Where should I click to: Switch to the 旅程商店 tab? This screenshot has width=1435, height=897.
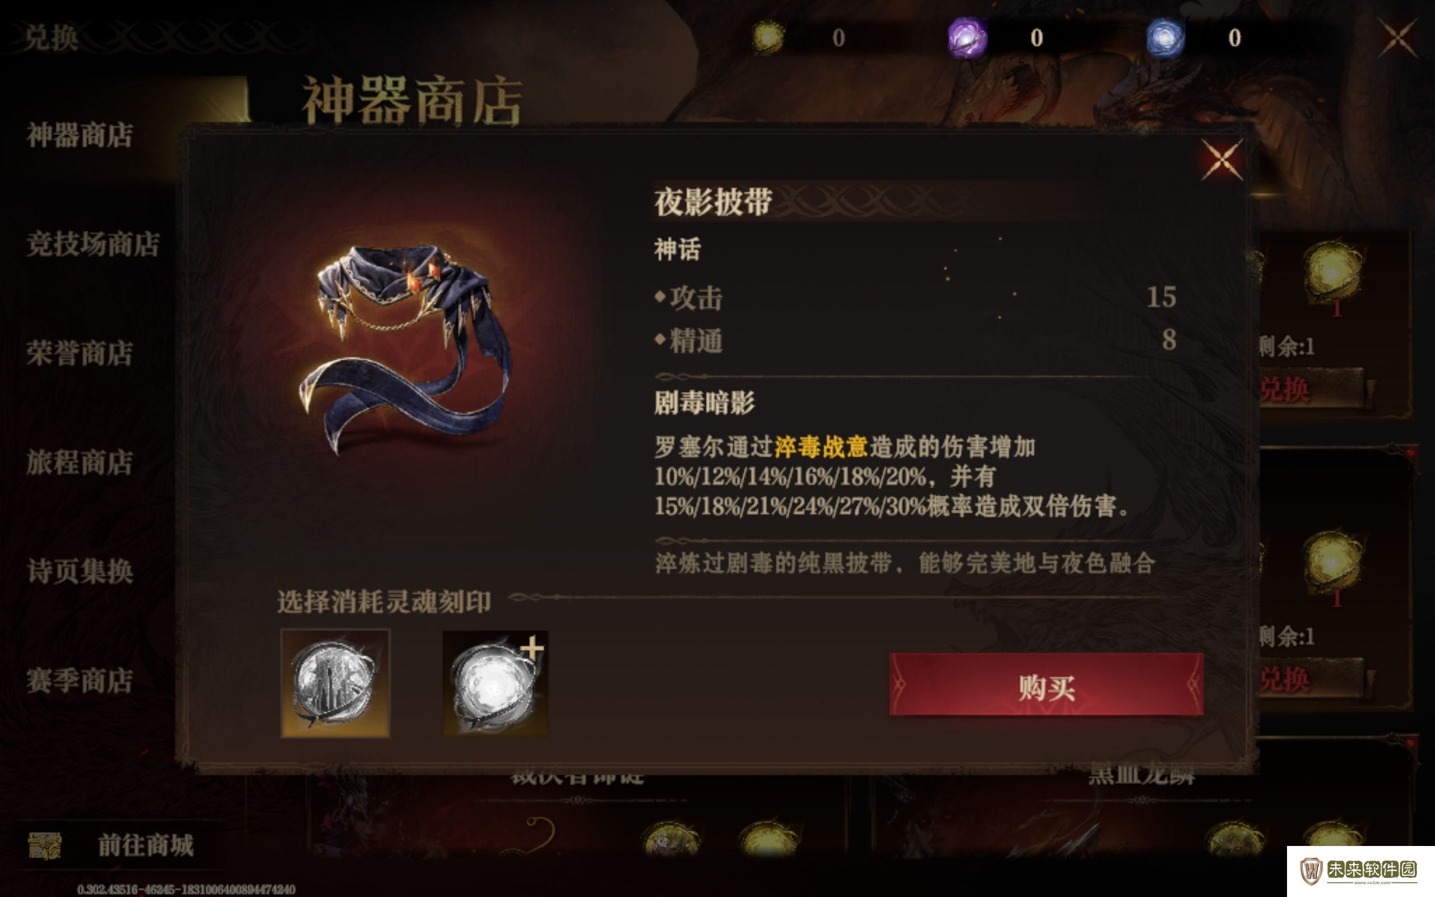(x=80, y=462)
